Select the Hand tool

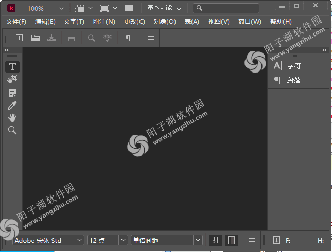coord(12,118)
